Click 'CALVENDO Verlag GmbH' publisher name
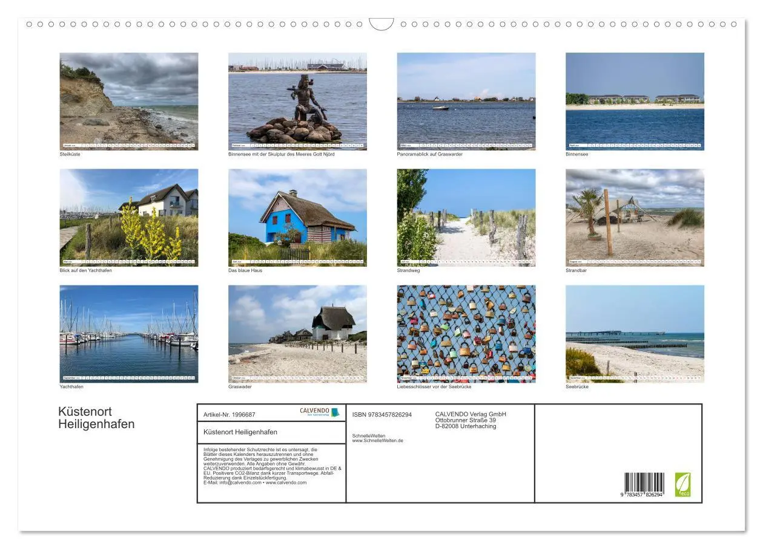The image size is (763, 549). point(471,414)
